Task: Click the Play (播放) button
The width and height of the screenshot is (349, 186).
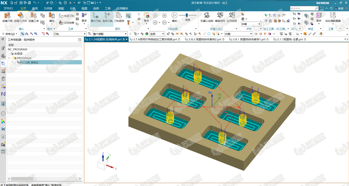Action: [x=174, y=15]
